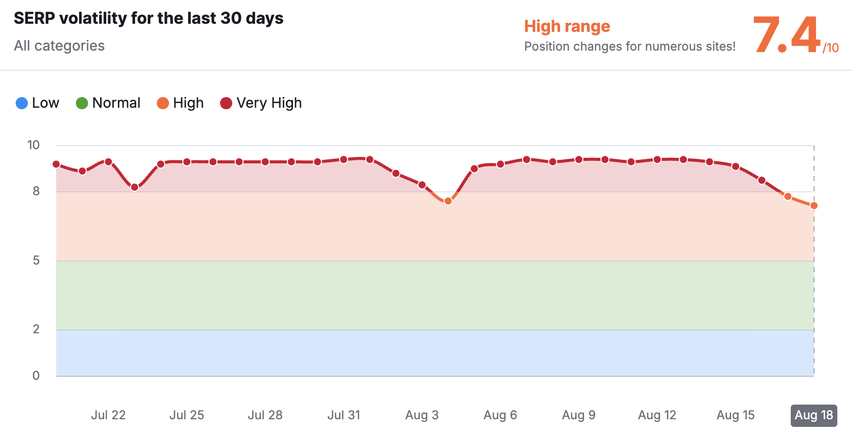Select the first data point on the chart line
Viewport: 852px width, 438px height.
click(x=56, y=164)
